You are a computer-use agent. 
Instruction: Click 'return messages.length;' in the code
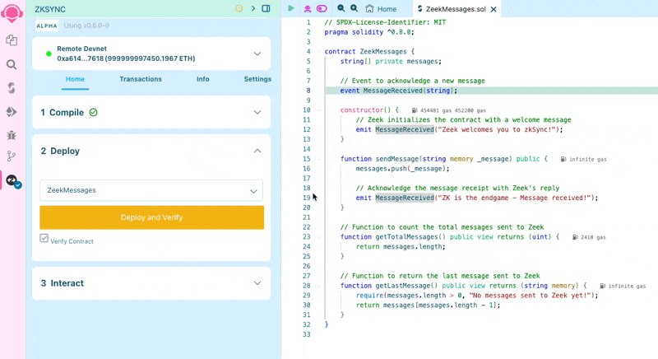click(401, 247)
